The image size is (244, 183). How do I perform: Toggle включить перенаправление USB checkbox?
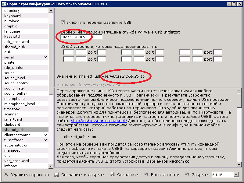pyautogui.click(x=63, y=23)
